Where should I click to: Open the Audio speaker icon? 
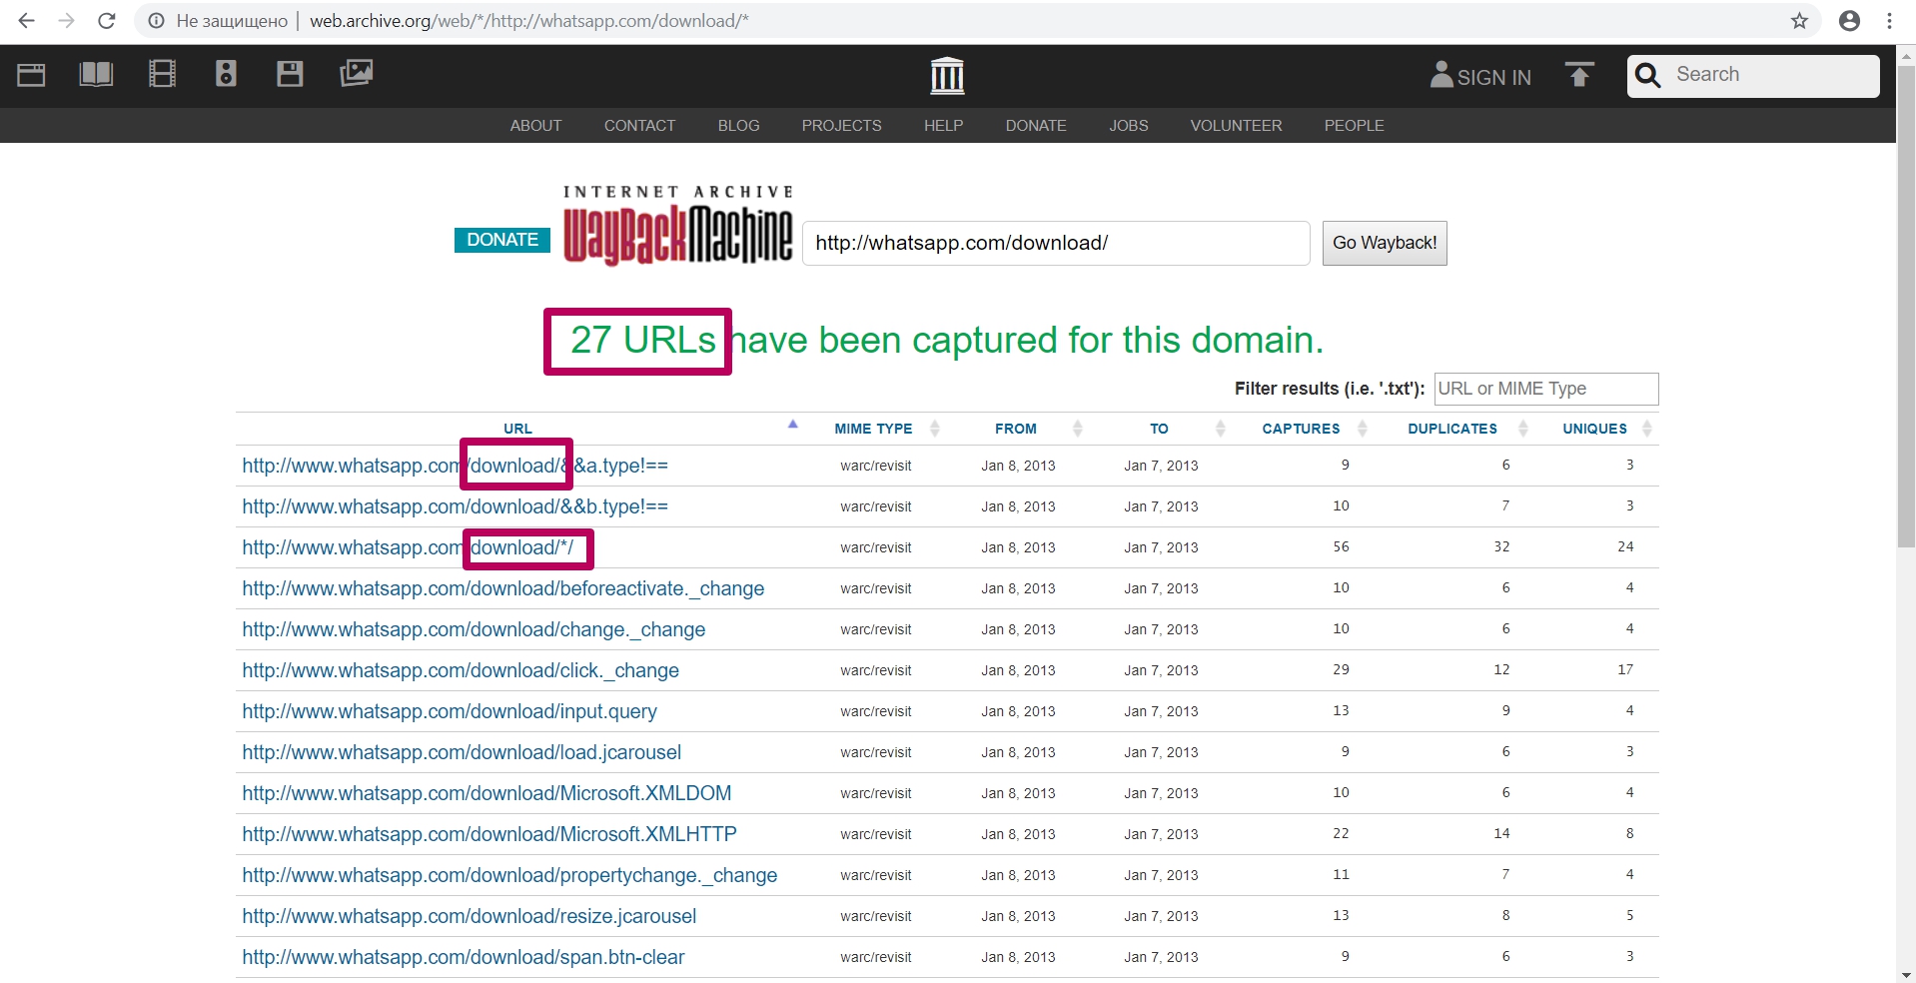(226, 74)
